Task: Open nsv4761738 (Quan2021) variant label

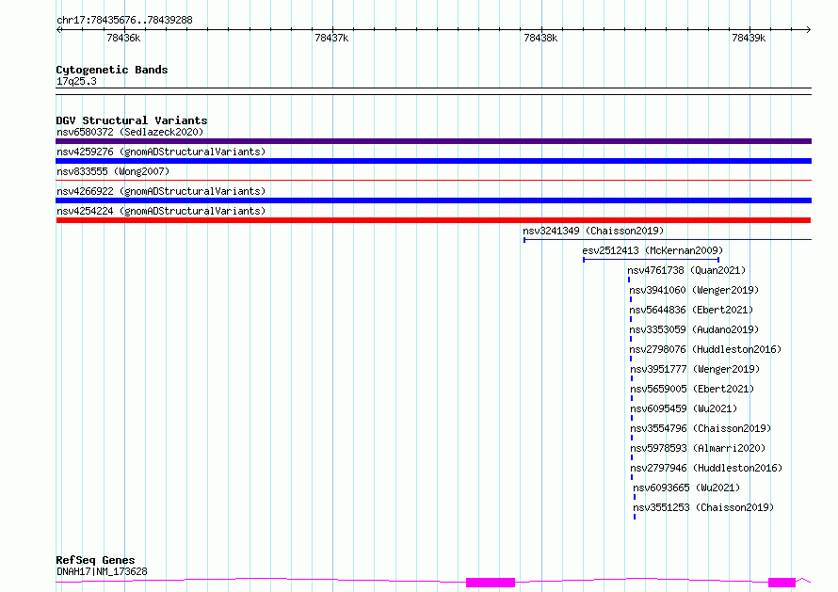Action: click(686, 270)
